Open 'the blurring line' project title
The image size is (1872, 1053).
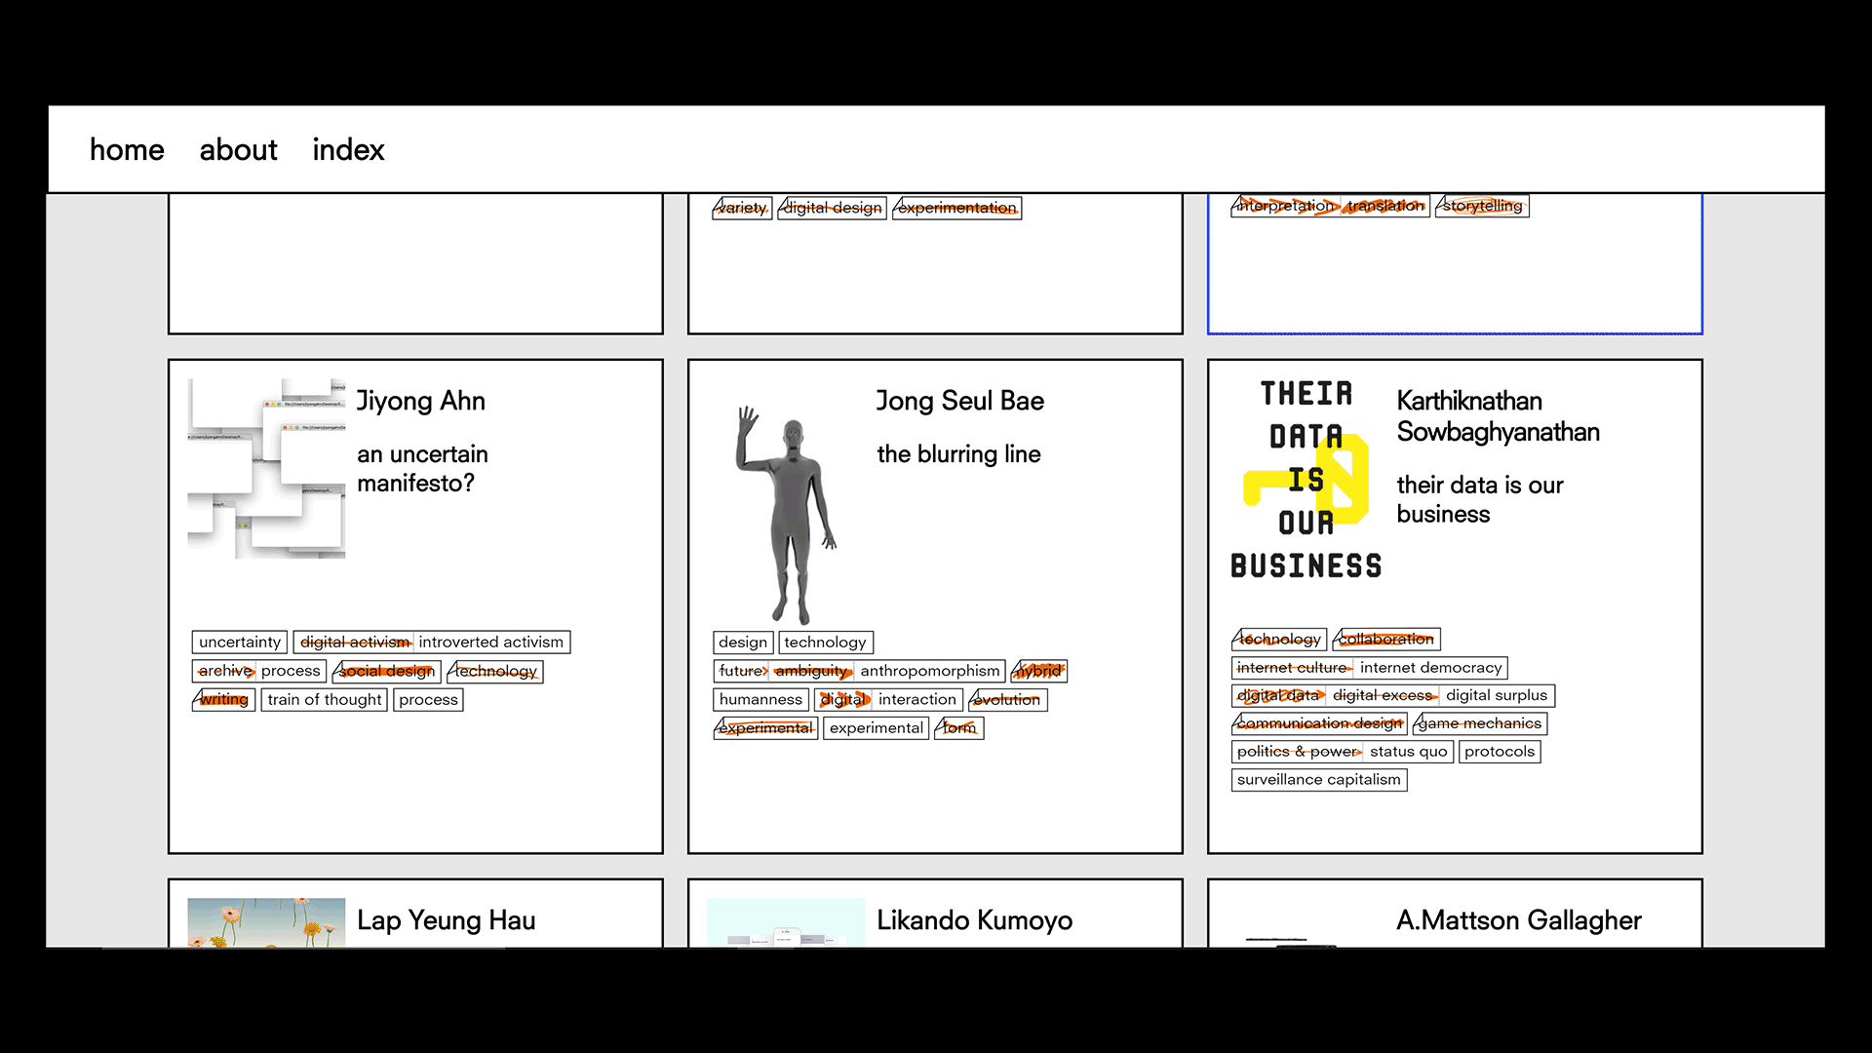pos(958,454)
